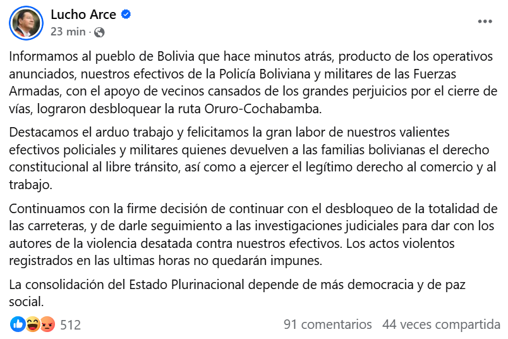View the 512 reactions count list
The width and height of the screenshot is (508, 339).
[x=70, y=324]
